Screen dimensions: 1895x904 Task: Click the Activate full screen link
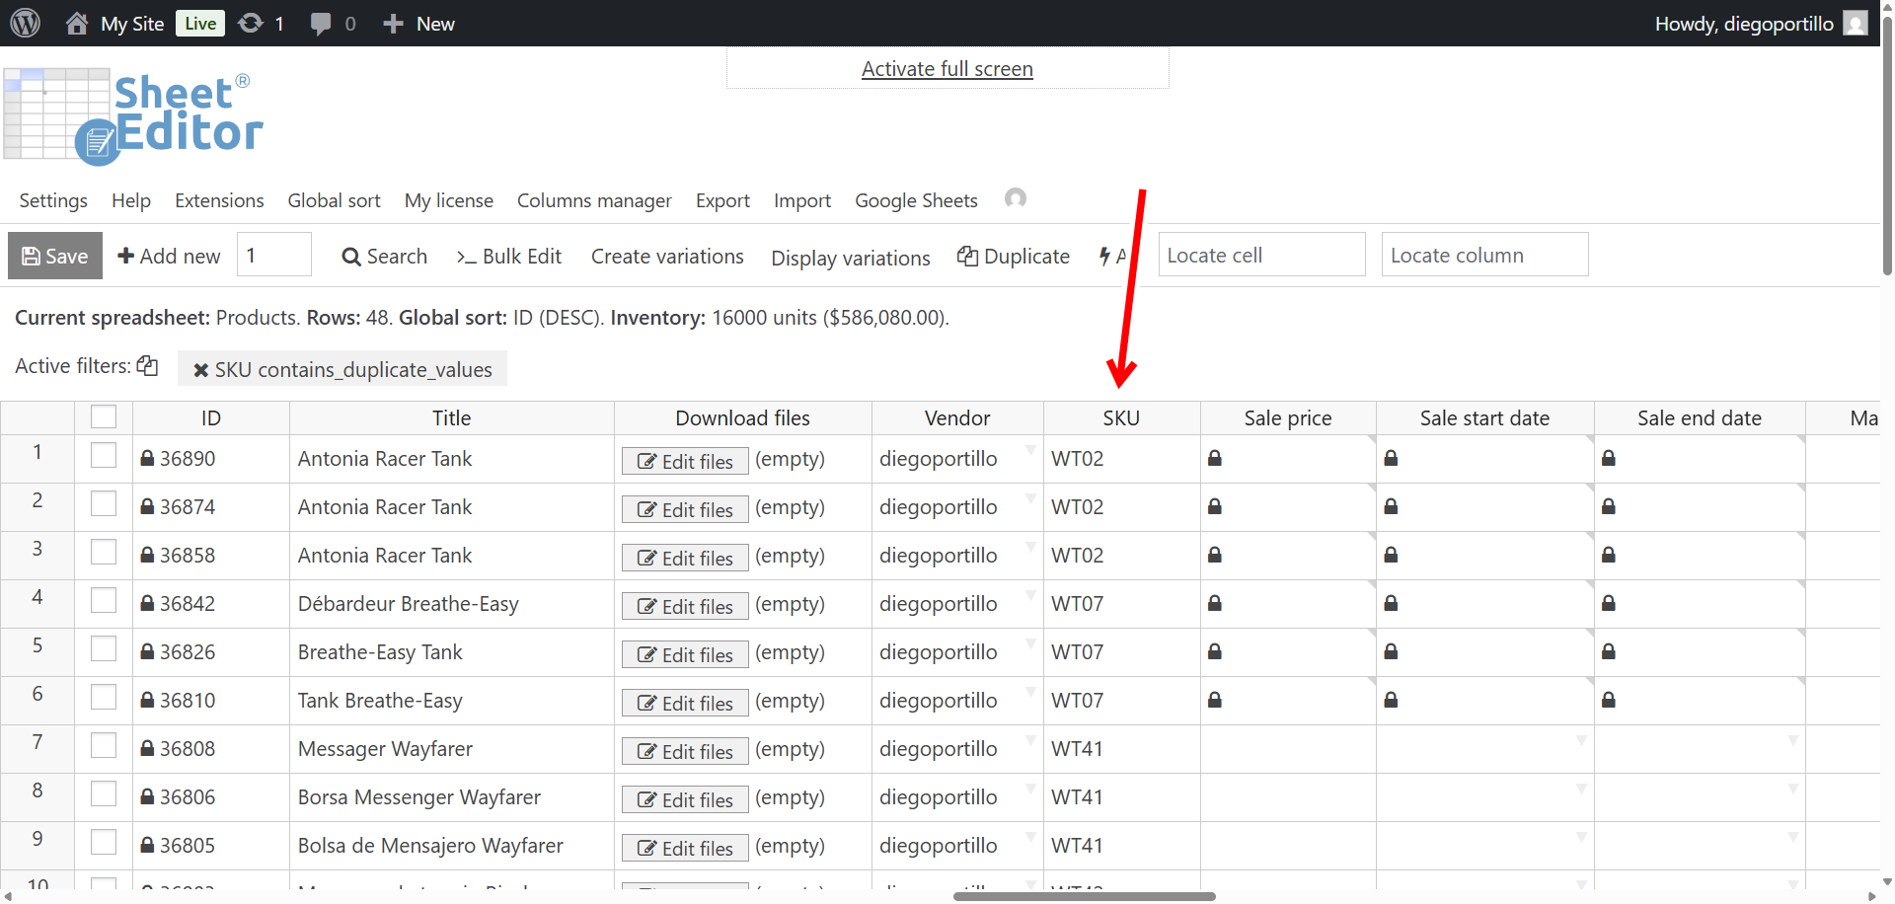tap(947, 69)
